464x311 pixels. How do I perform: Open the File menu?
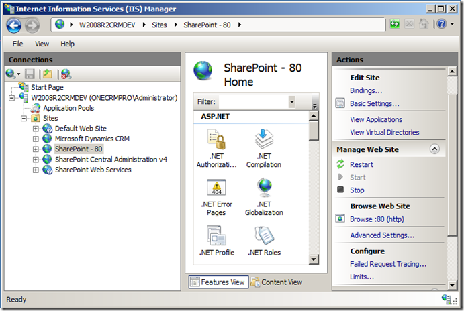point(18,44)
